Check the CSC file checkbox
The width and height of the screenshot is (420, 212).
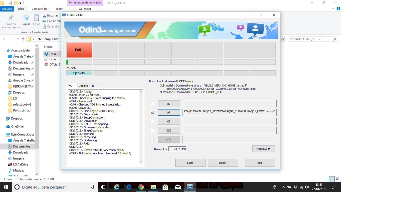(152, 130)
